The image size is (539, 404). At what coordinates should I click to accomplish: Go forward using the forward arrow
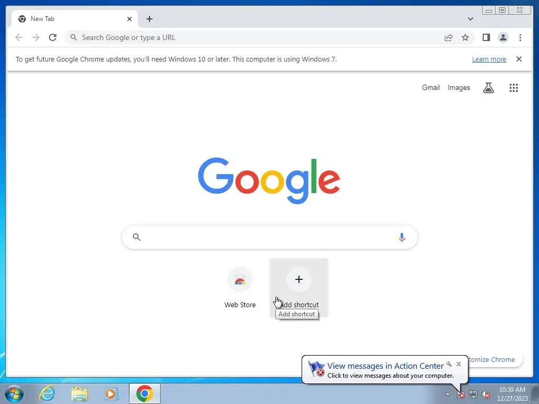36,37
